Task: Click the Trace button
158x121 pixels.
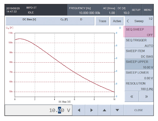Action: point(102,21)
